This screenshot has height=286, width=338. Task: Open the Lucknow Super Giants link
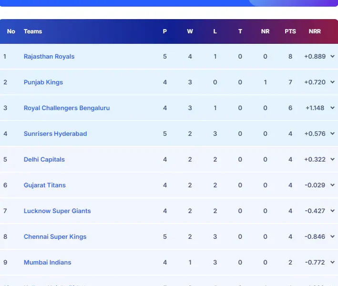point(57,211)
